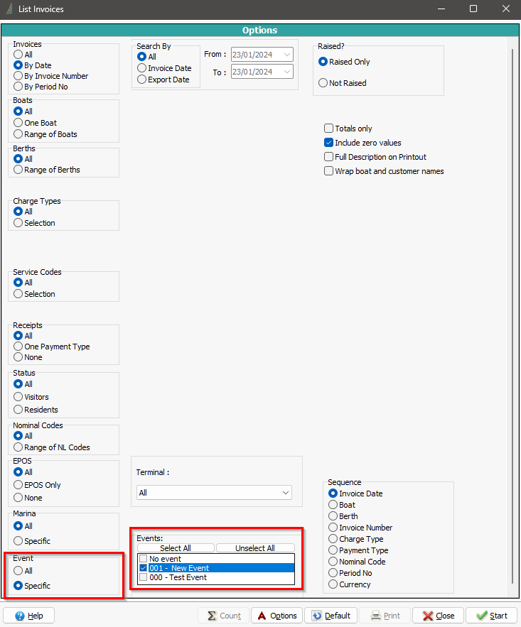Click the Help button with question mark icon
Image resolution: width=521 pixels, height=627 pixels.
tap(28, 616)
